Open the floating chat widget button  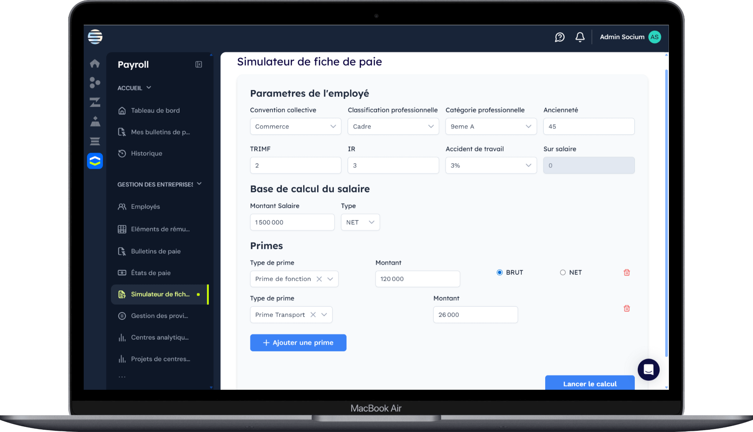coord(648,370)
